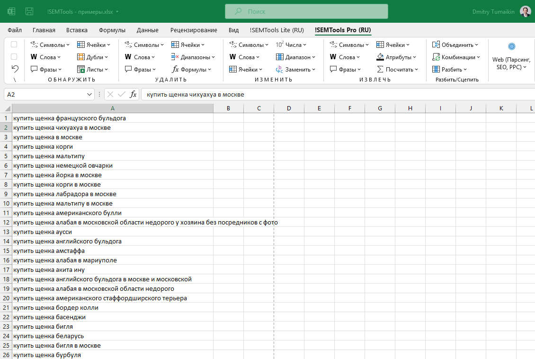Open the Посчитать count menu
535x359 pixels.
click(x=397, y=69)
